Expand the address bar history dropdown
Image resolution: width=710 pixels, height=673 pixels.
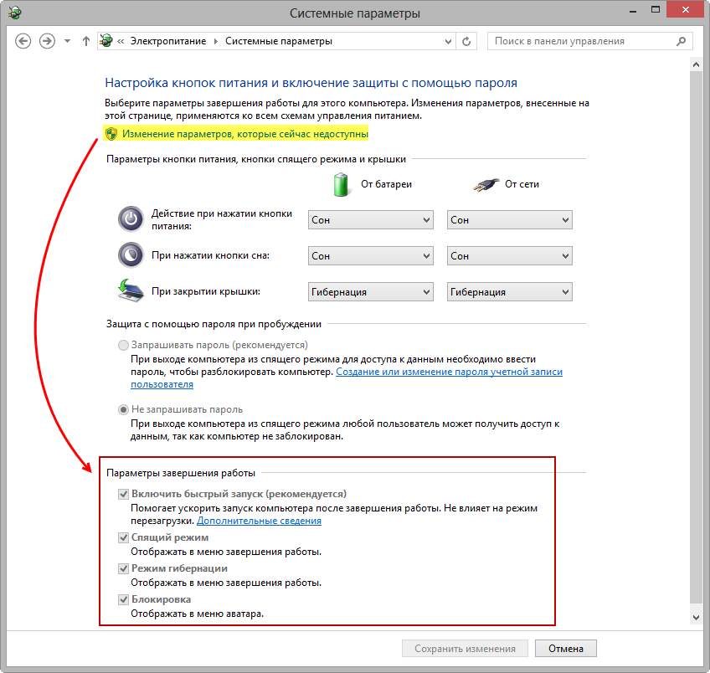(x=448, y=42)
